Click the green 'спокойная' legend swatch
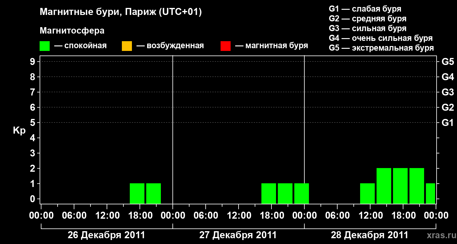Screen dimensions: 457x244 pos(44,46)
